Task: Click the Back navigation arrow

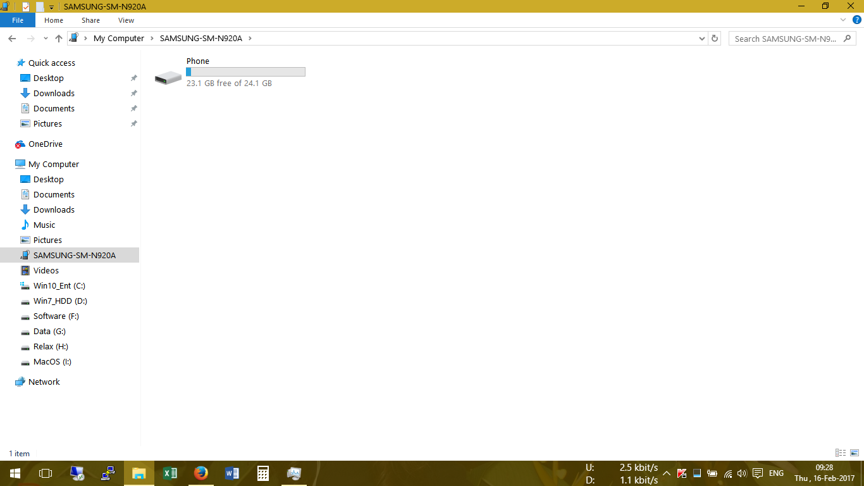Action: (12, 39)
